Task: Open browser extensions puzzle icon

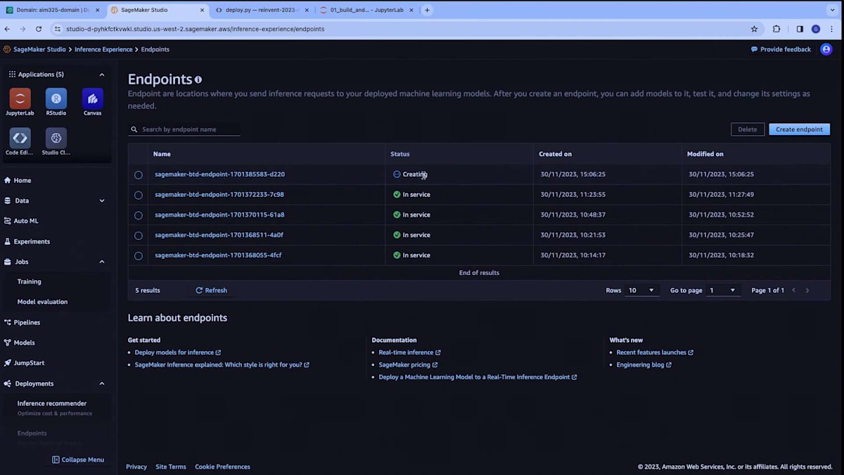Action: 776,29
